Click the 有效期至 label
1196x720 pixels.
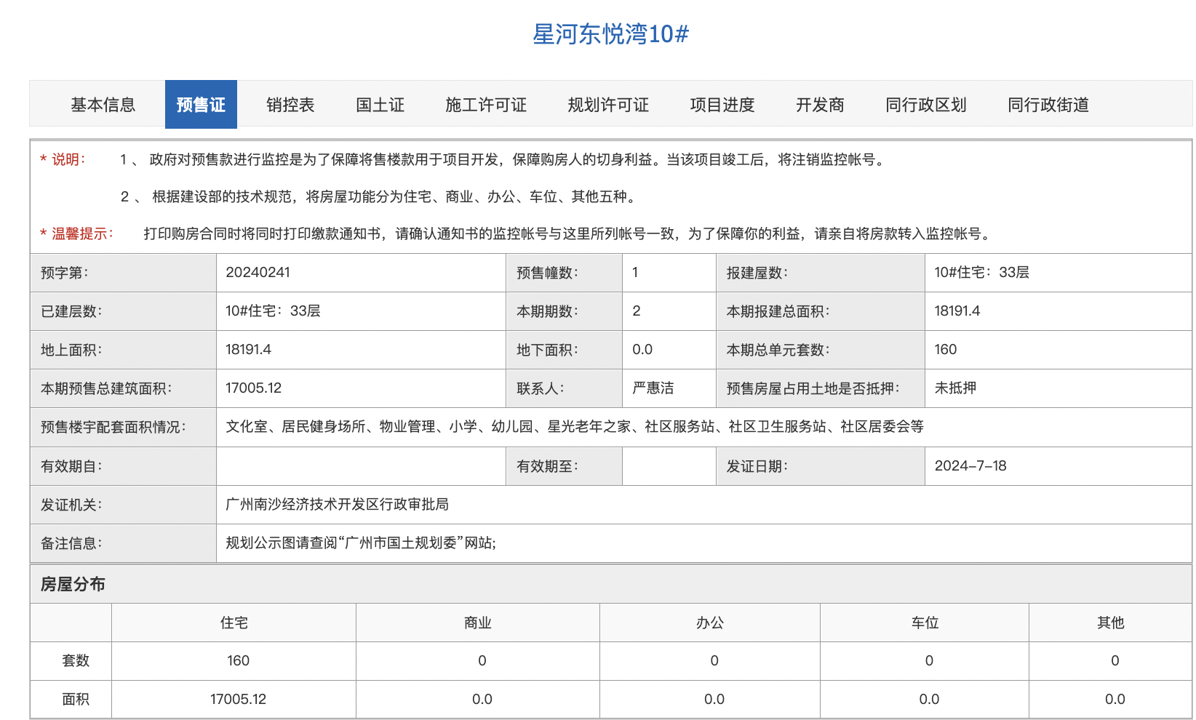(547, 466)
